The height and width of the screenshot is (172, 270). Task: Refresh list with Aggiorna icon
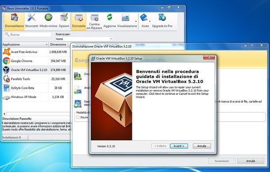click(109, 18)
